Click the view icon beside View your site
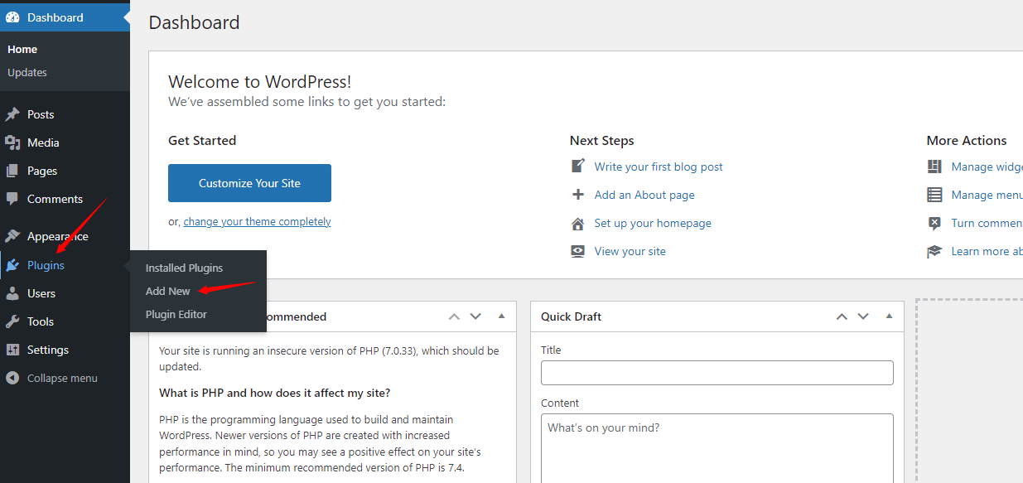 pos(578,251)
